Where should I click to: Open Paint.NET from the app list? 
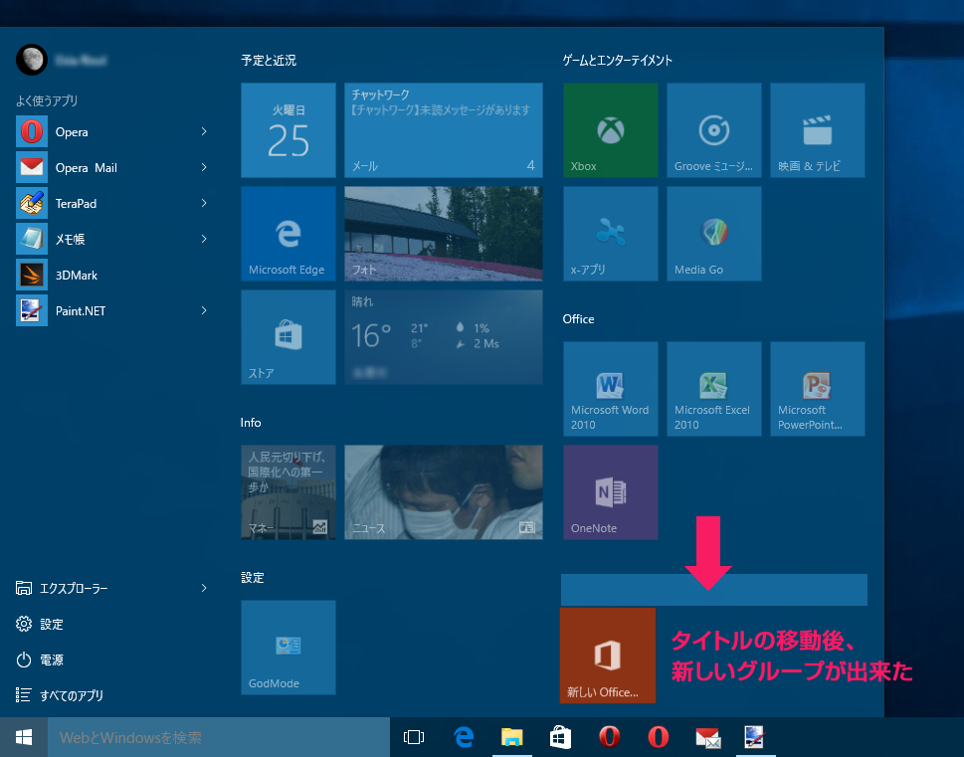(x=110, y=310)
